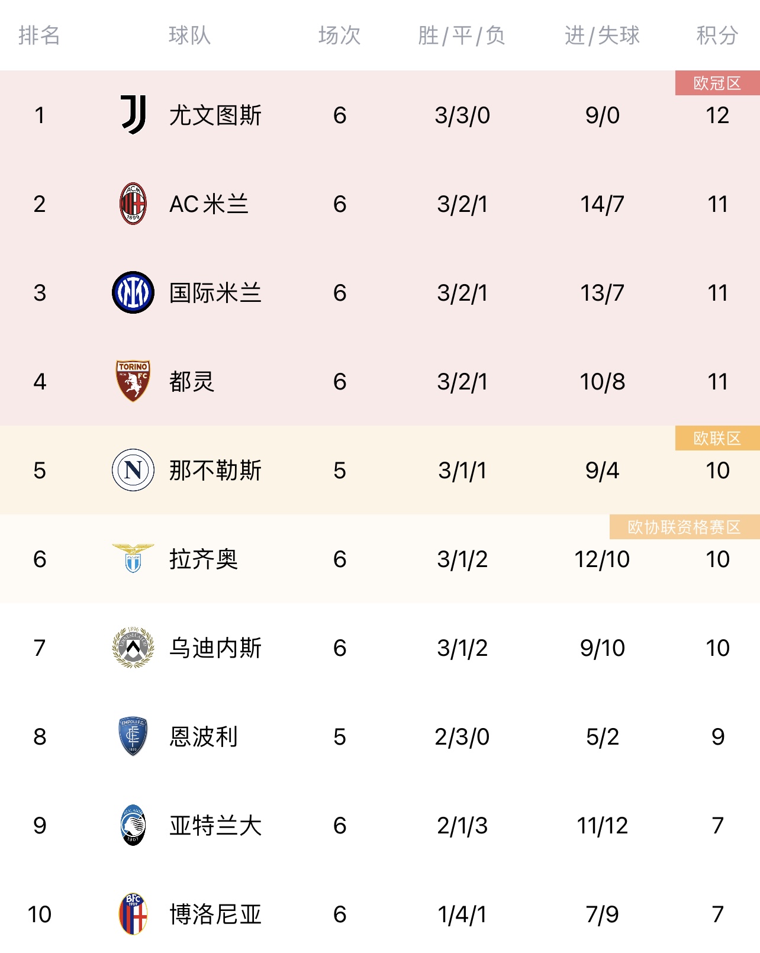Click the 欧冠区 red zone label

717,83
